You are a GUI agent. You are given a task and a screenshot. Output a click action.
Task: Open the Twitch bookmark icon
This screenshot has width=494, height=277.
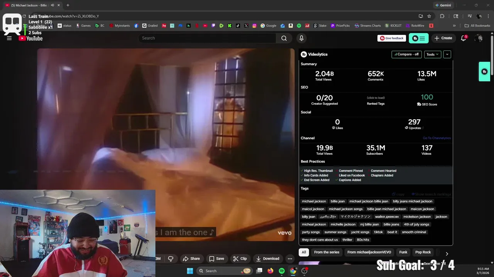pos(213,26)
